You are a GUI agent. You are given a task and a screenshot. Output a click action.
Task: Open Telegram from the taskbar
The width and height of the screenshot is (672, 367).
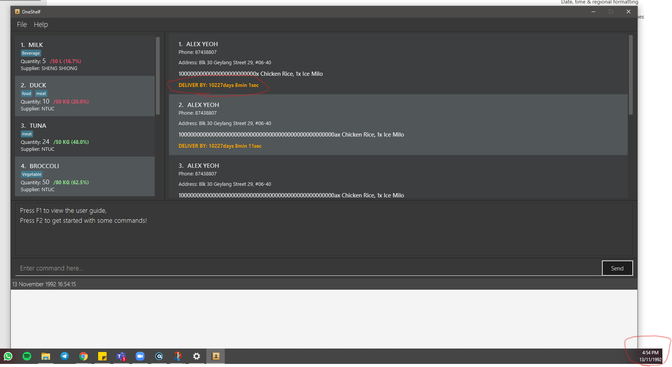point(65,356)
